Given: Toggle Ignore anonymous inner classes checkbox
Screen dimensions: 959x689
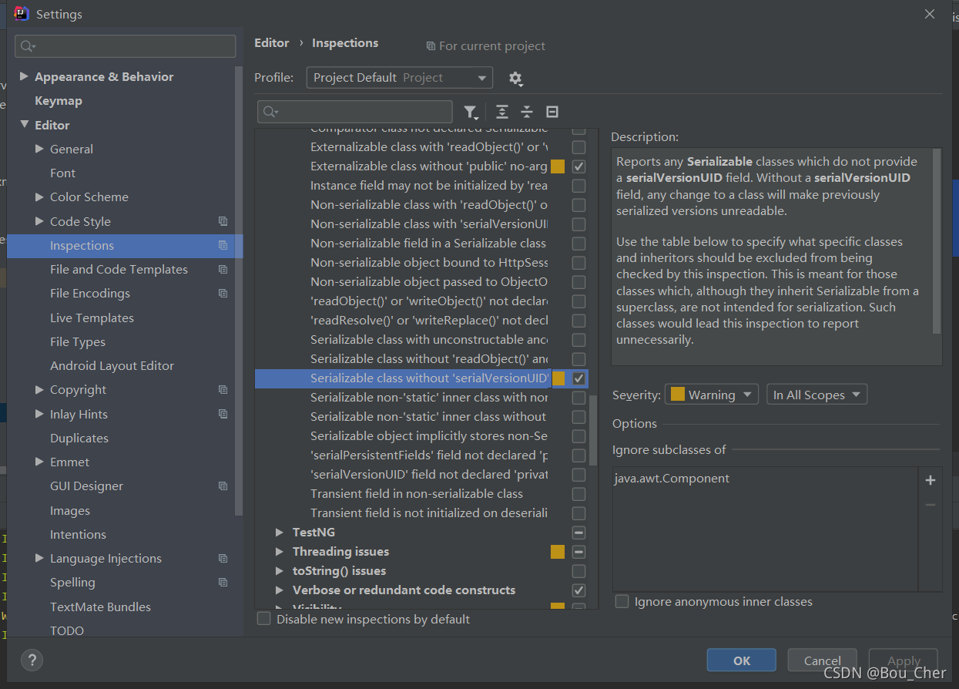Looking at the screenshot, I should (x=622, y=601).
